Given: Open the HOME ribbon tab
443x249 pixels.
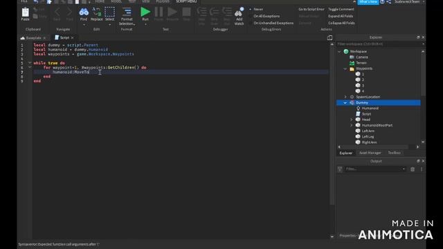Looking at the screenshot, I should click(x=100, y=1).
